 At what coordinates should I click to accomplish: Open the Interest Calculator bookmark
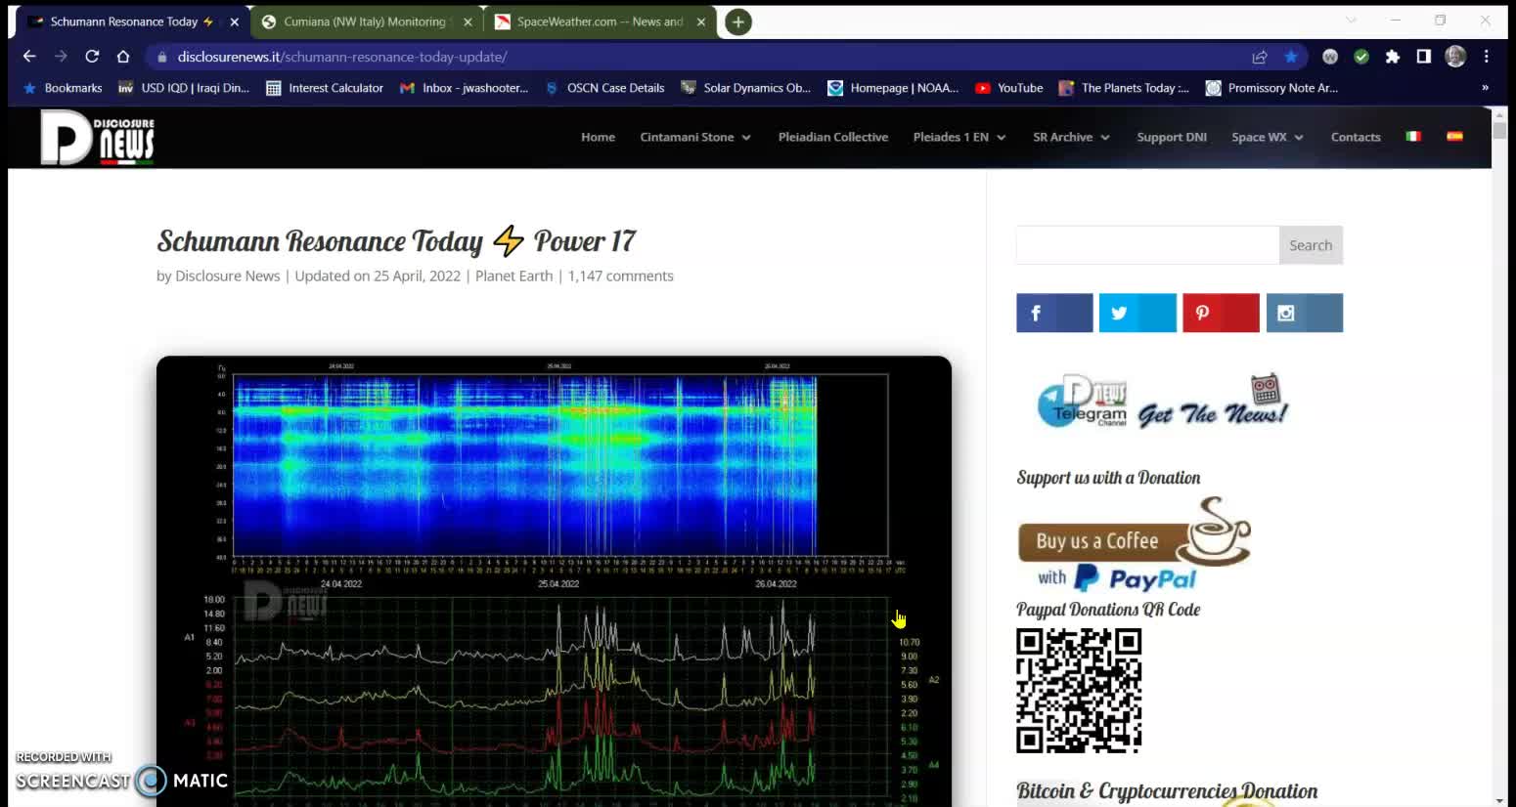[x=325, y=88]
